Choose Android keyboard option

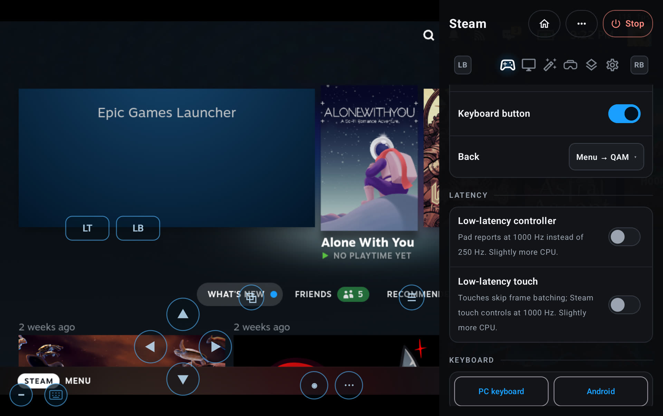(x=600, y=391)
